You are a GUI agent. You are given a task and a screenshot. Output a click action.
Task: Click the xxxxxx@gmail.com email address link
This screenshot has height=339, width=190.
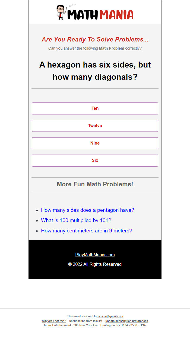110,316
